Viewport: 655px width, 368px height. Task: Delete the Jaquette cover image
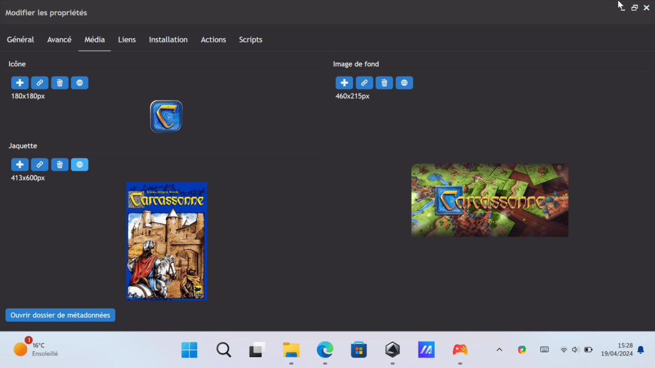pos(60,165)
